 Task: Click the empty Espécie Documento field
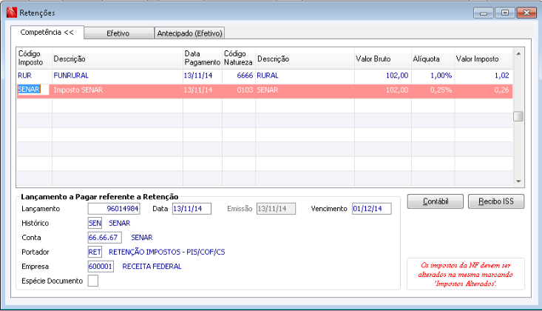pyautogui.click(x=93, y=281)
